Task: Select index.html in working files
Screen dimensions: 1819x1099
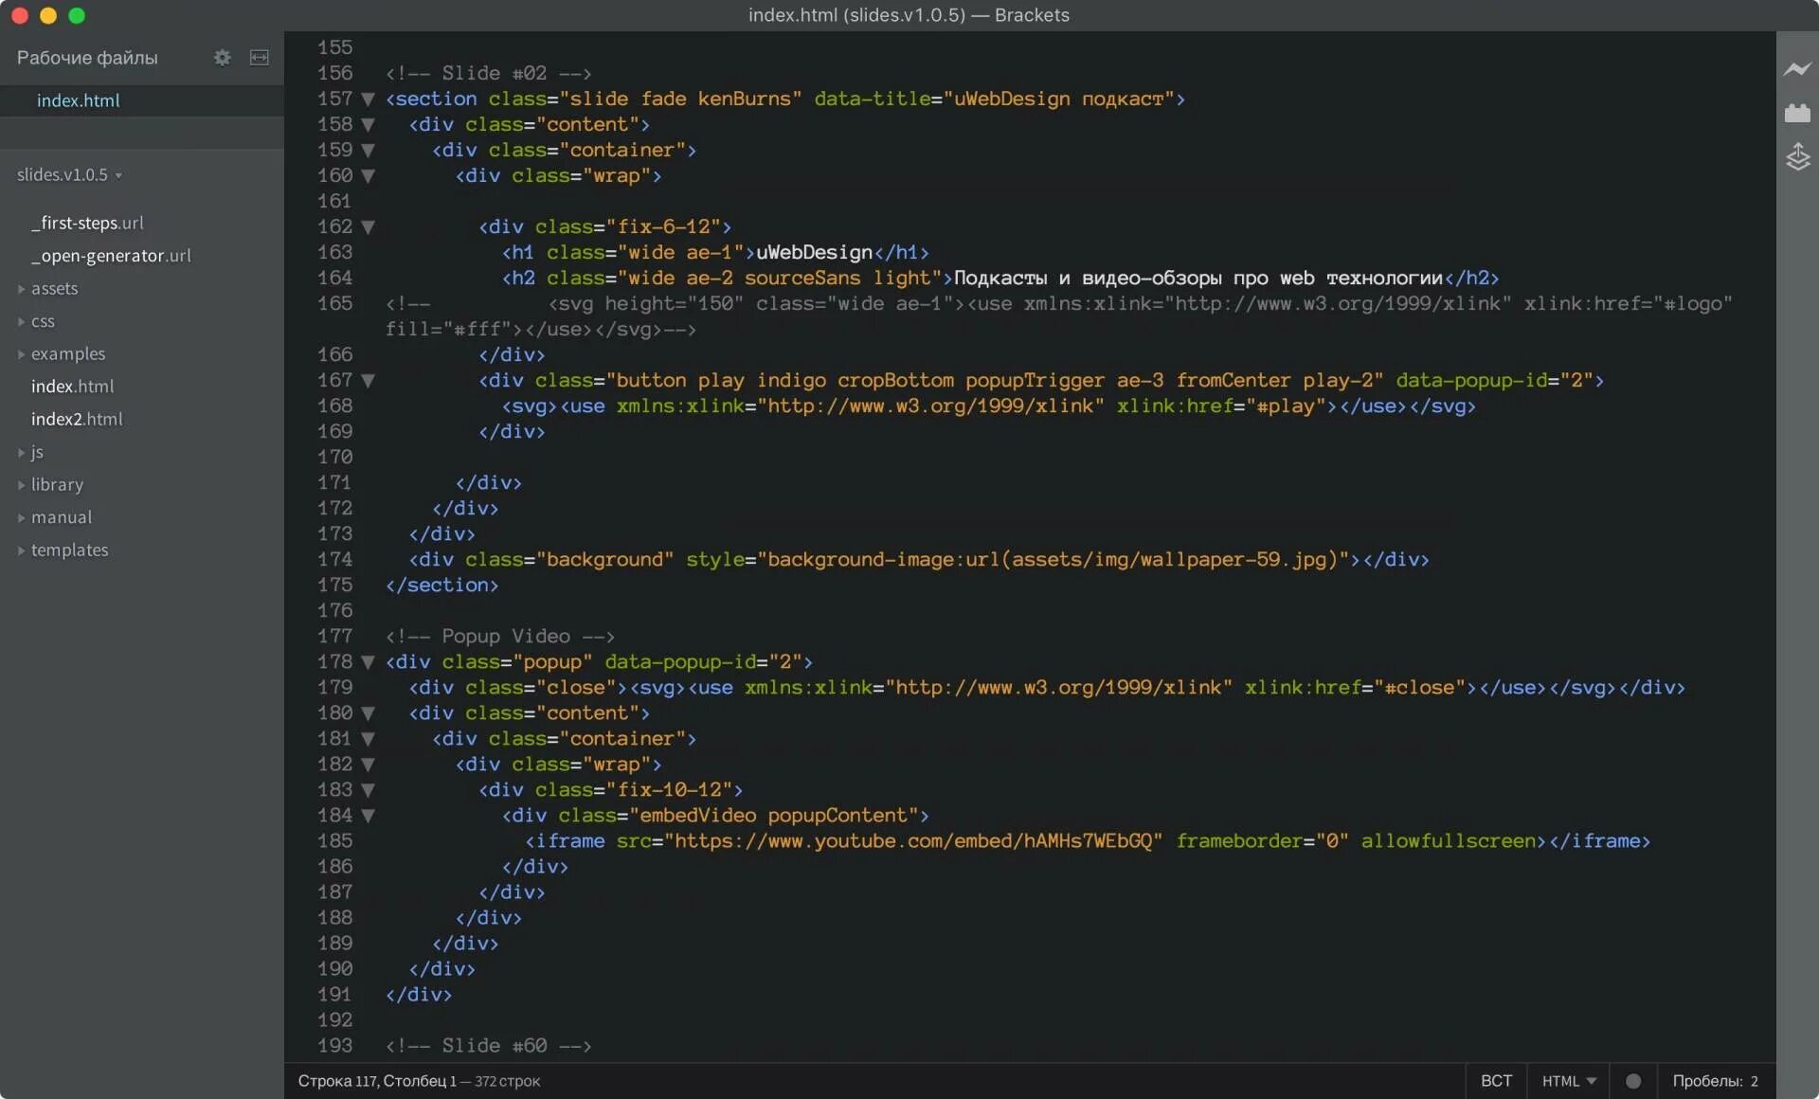Action: pyautogui.click(x=77, y=99)
